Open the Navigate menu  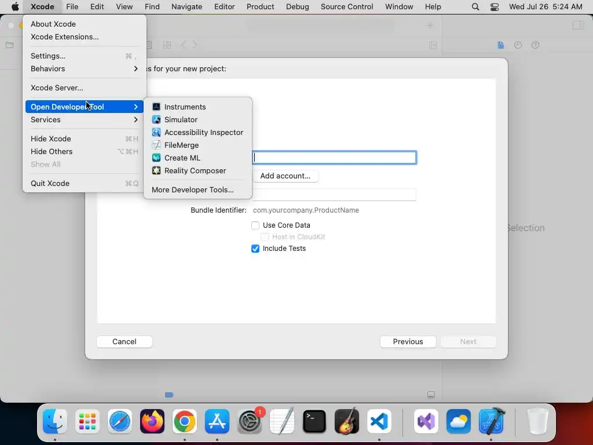[187, 7]
